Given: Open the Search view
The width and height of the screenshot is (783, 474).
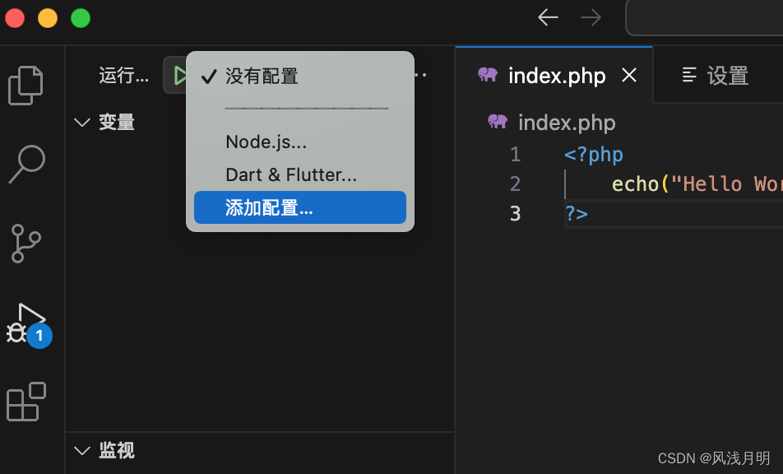Looking at the screenshot, I should 25,164.
